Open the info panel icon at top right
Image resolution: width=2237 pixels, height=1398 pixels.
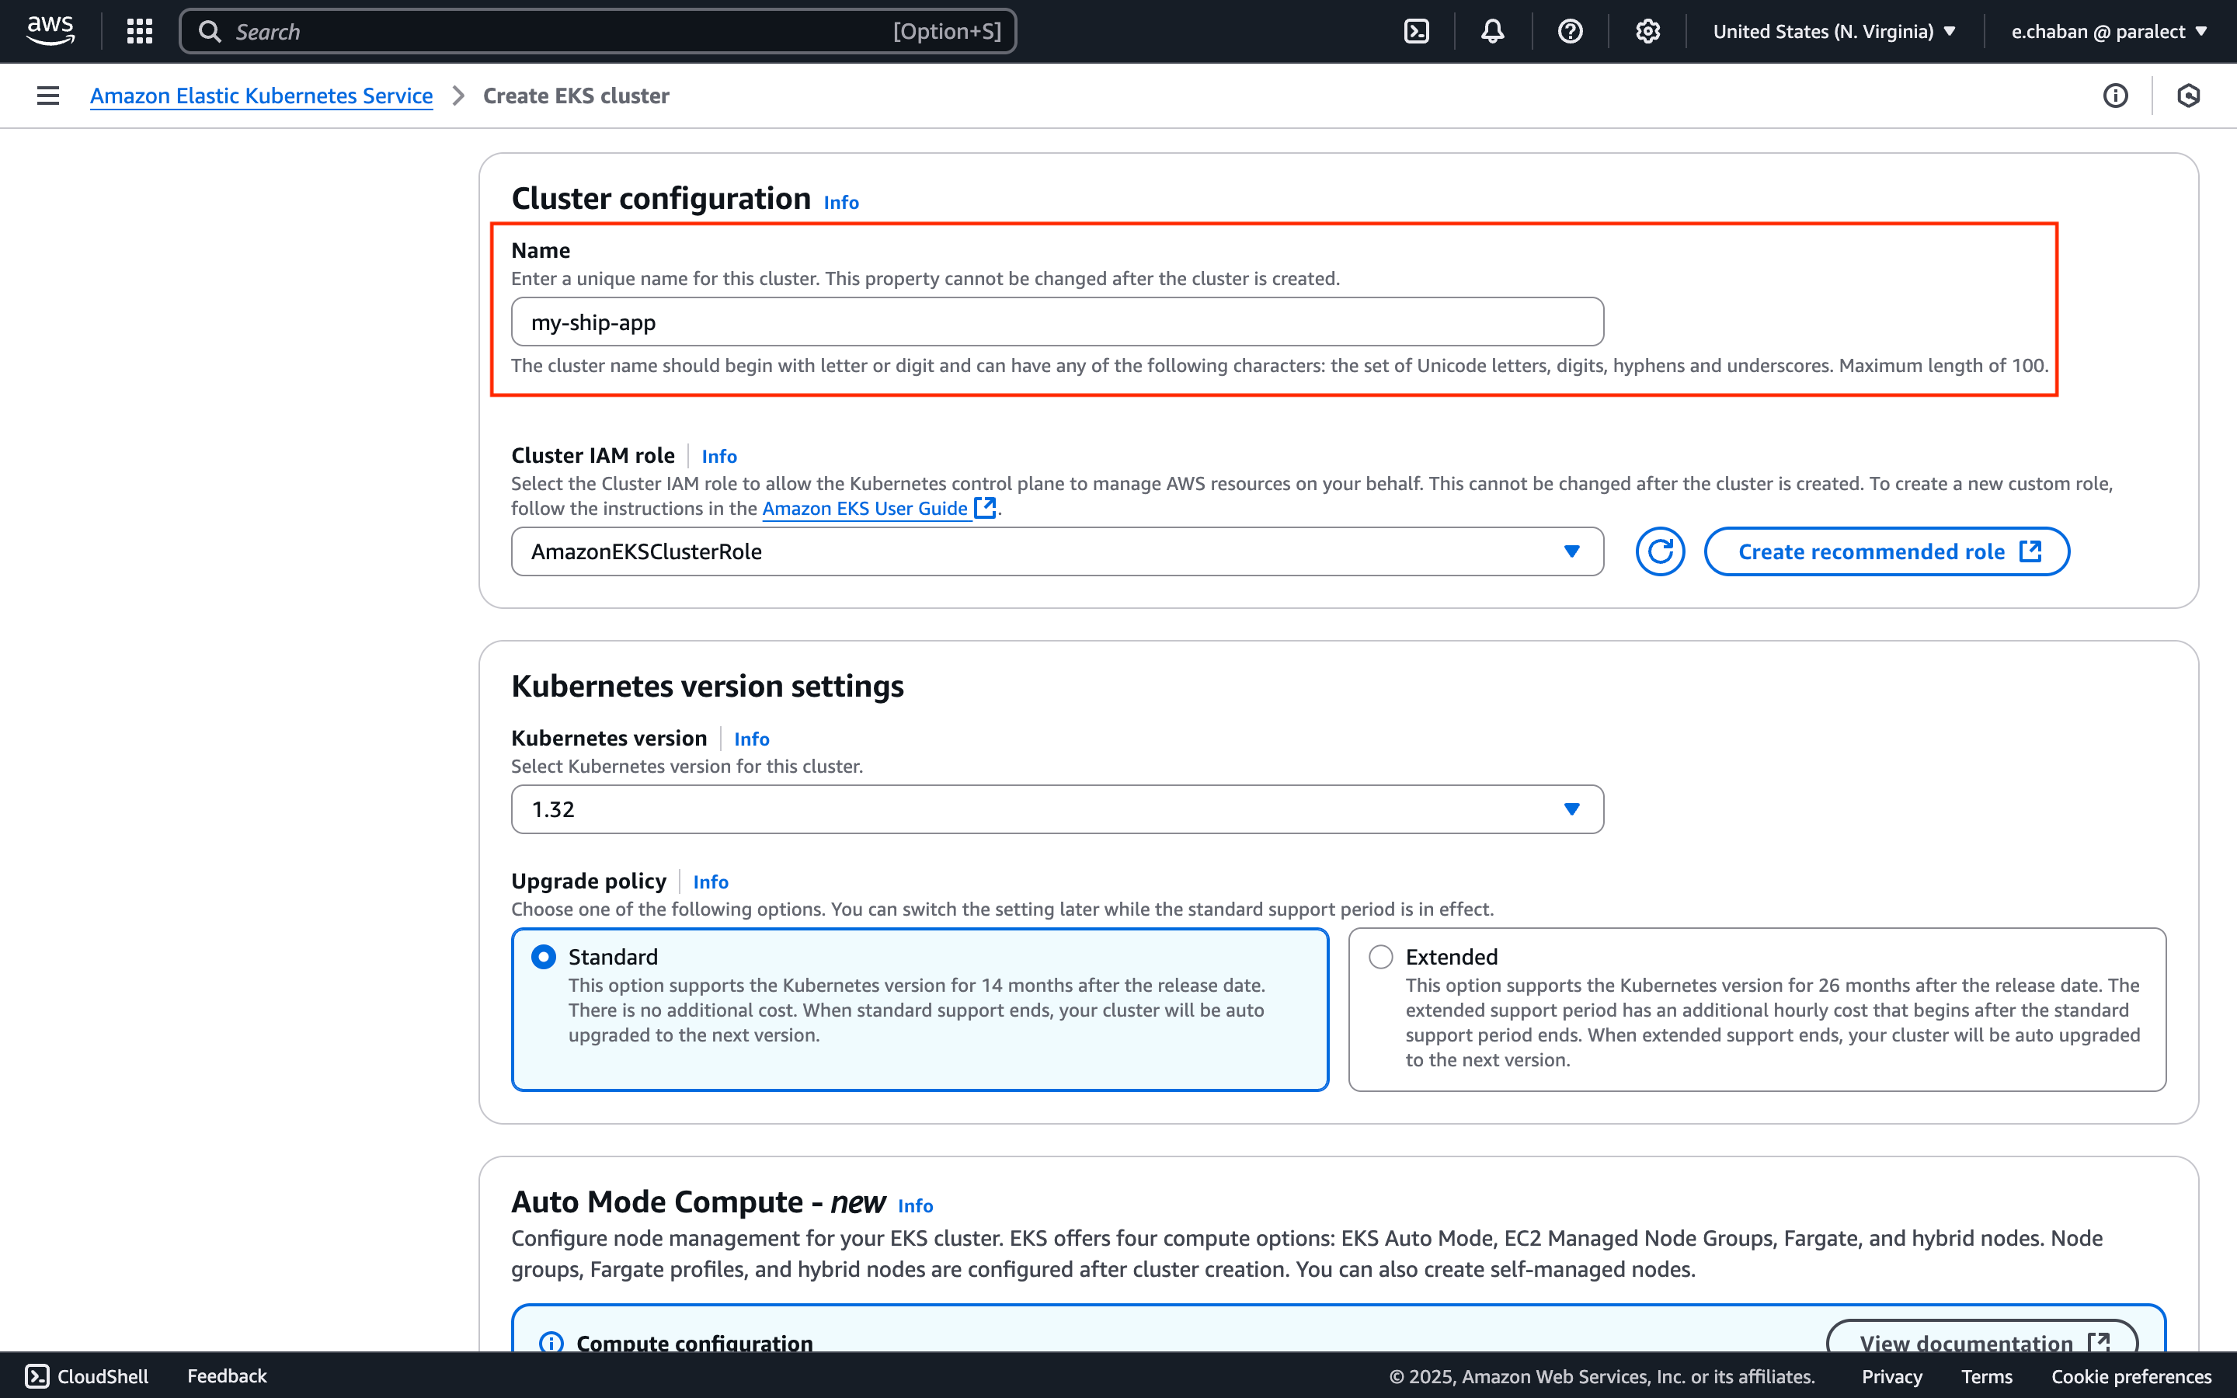click(x=2115, y=96)
